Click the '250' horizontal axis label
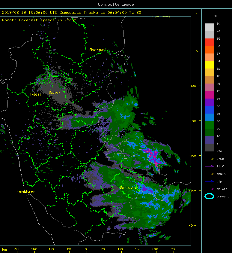The height and width of the screenshot is (253, 232). [172, 249]
